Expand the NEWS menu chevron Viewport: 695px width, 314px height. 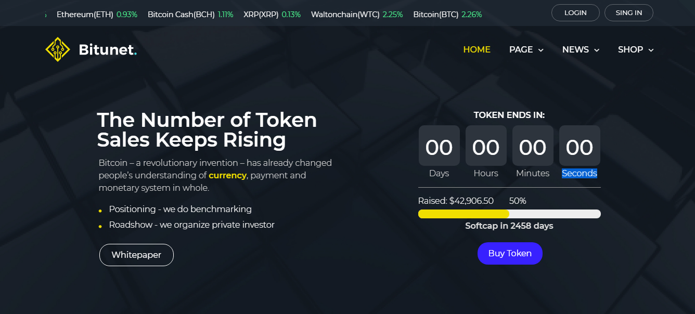[597, 50]
